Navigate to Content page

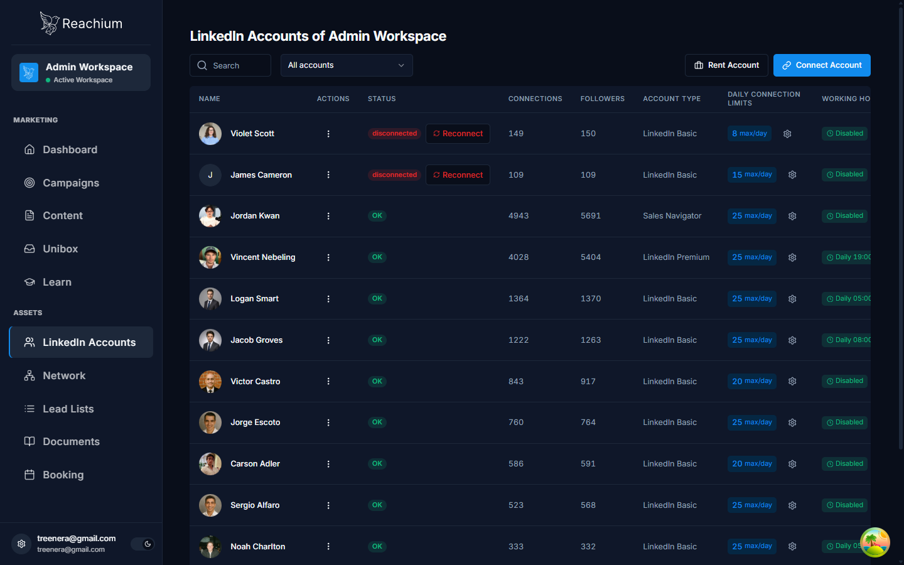point(81,215)
